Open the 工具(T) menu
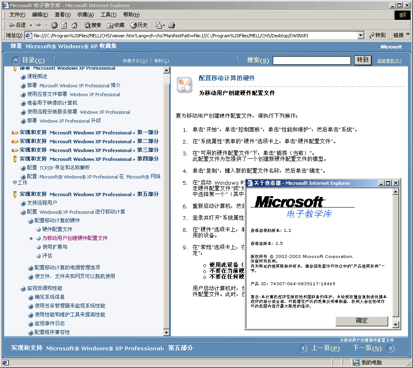413x368 pixels. coord(109,15)
